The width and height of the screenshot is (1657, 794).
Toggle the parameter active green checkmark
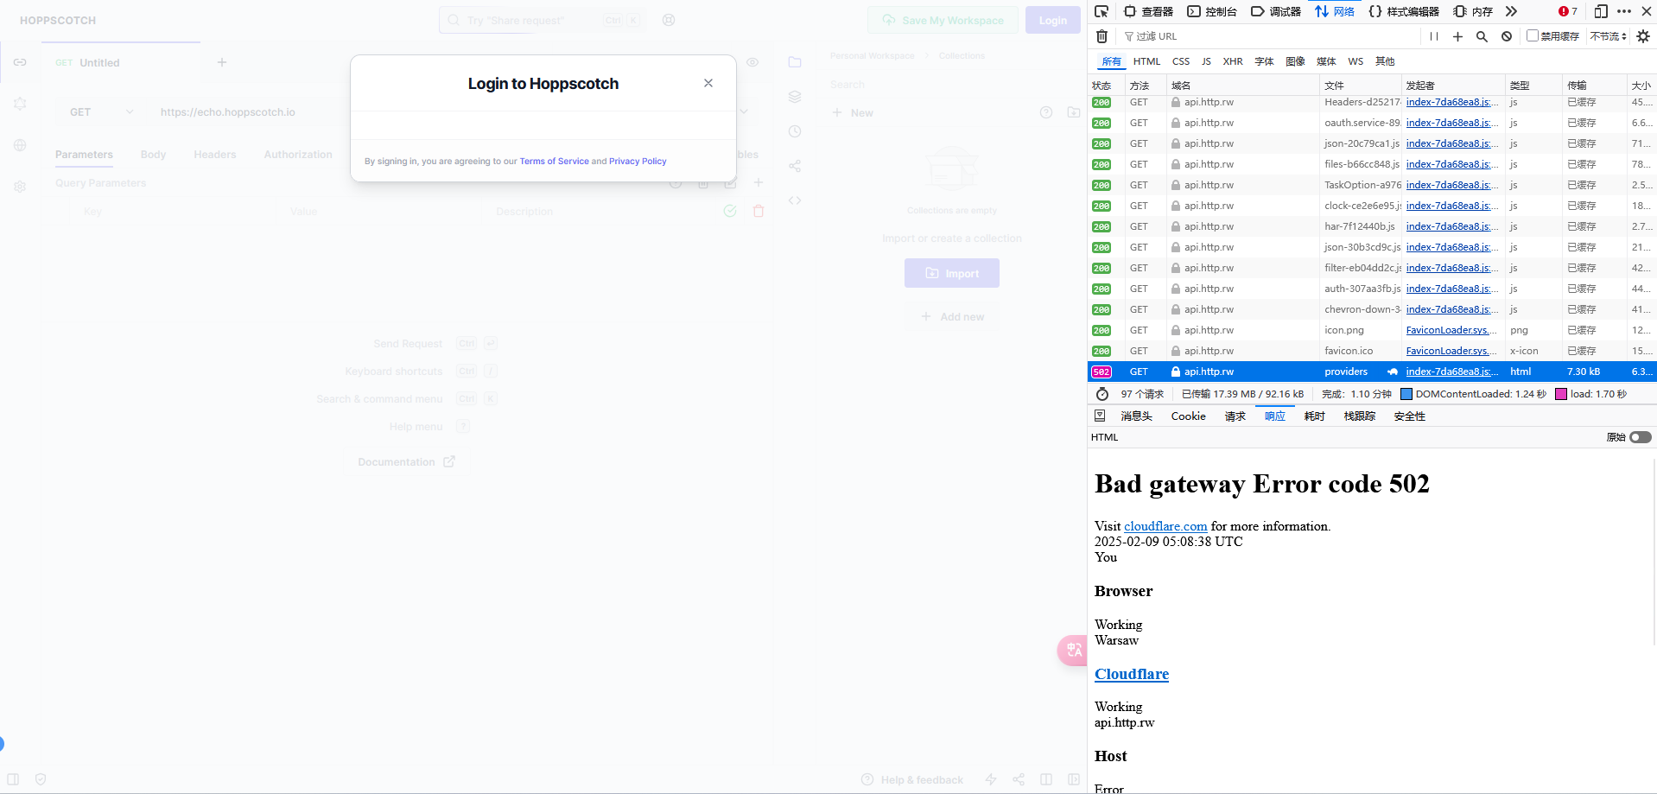tap(730, 211)
